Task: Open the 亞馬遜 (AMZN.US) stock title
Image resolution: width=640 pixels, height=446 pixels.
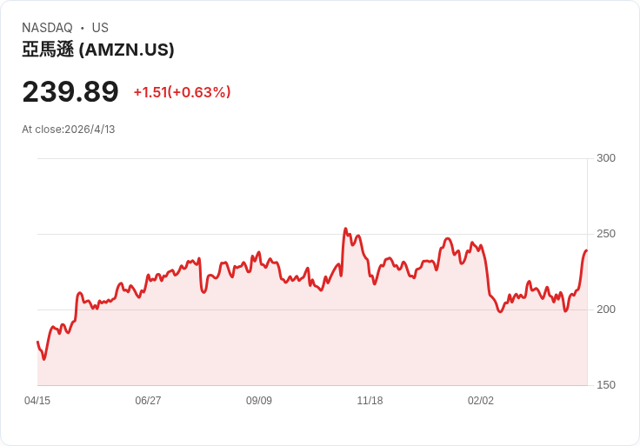Action: (x=98, y=50)
